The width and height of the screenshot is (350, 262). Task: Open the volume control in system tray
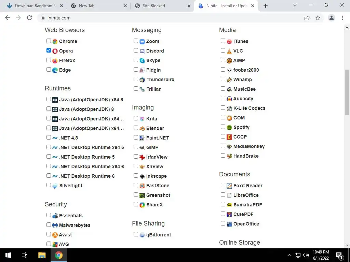click(306, 255)
